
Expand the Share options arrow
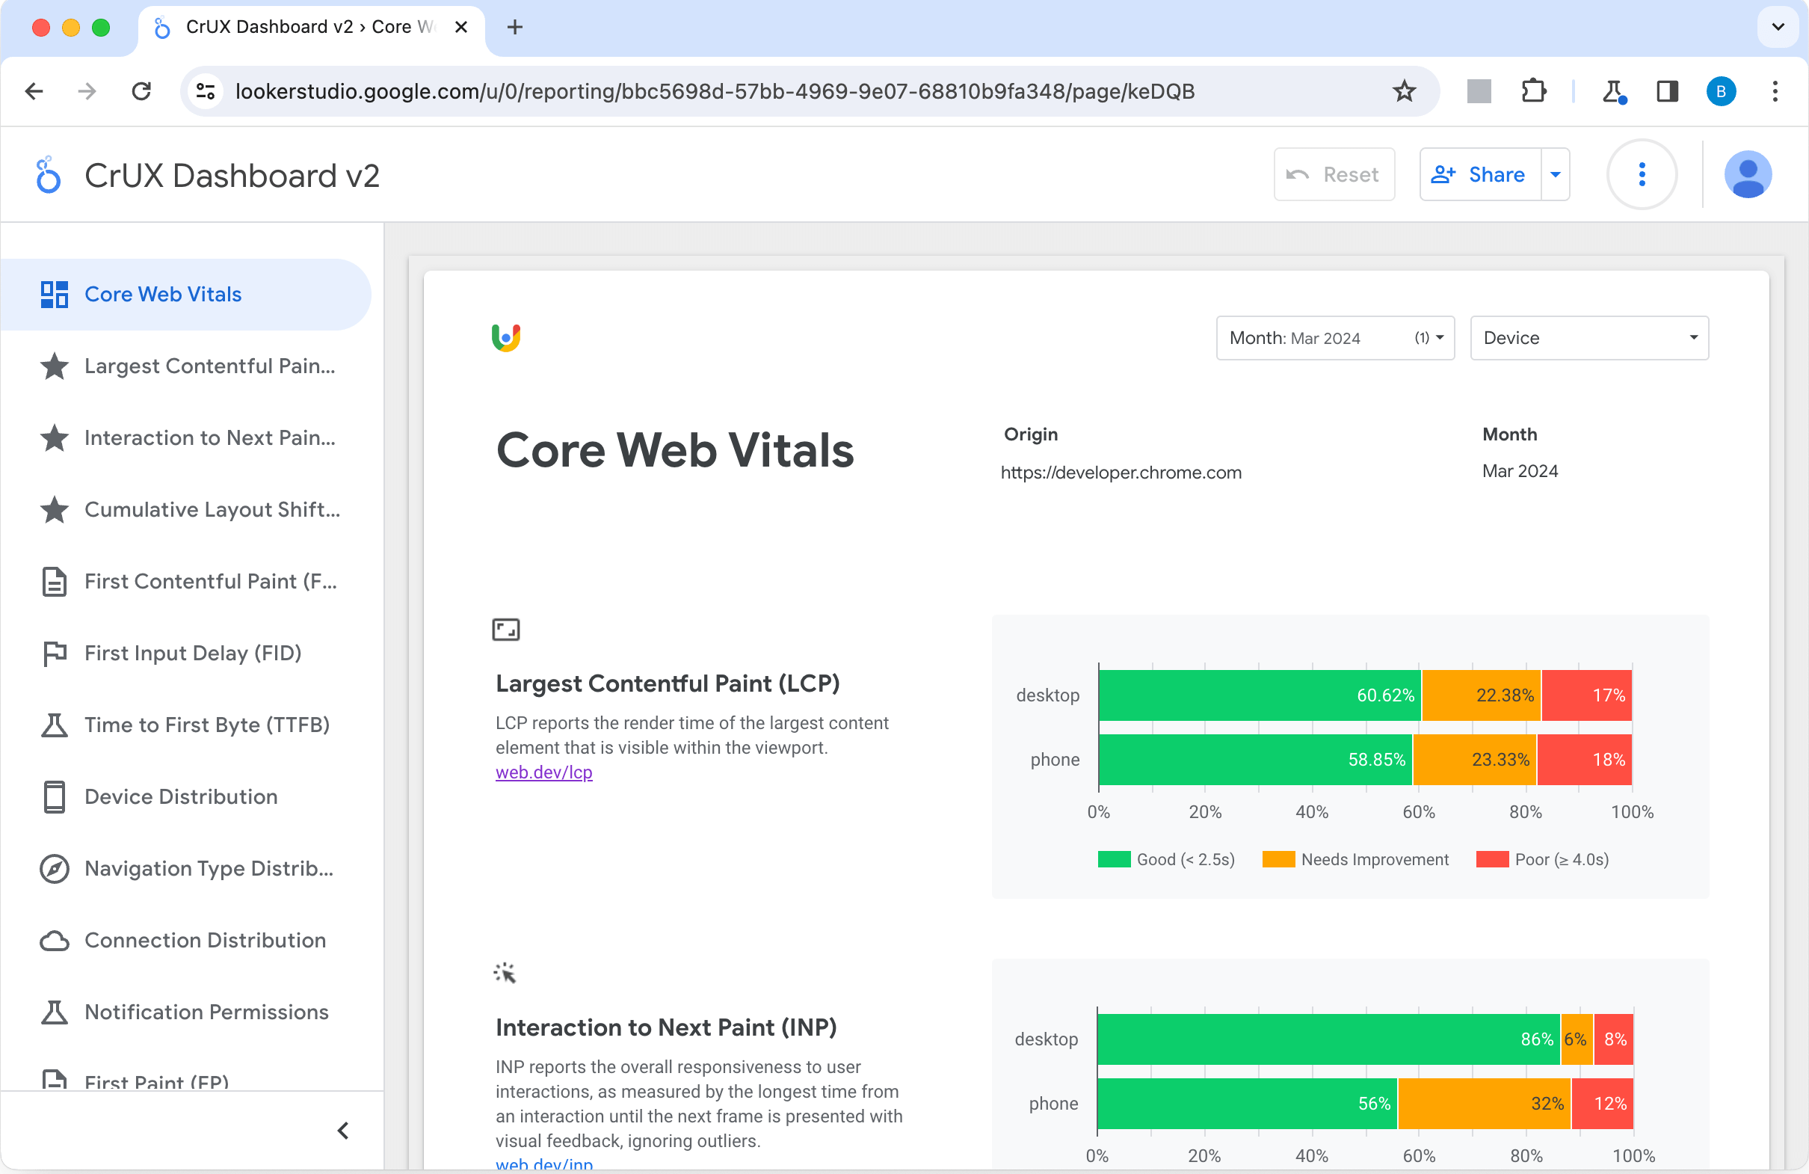pos(1555,175)
